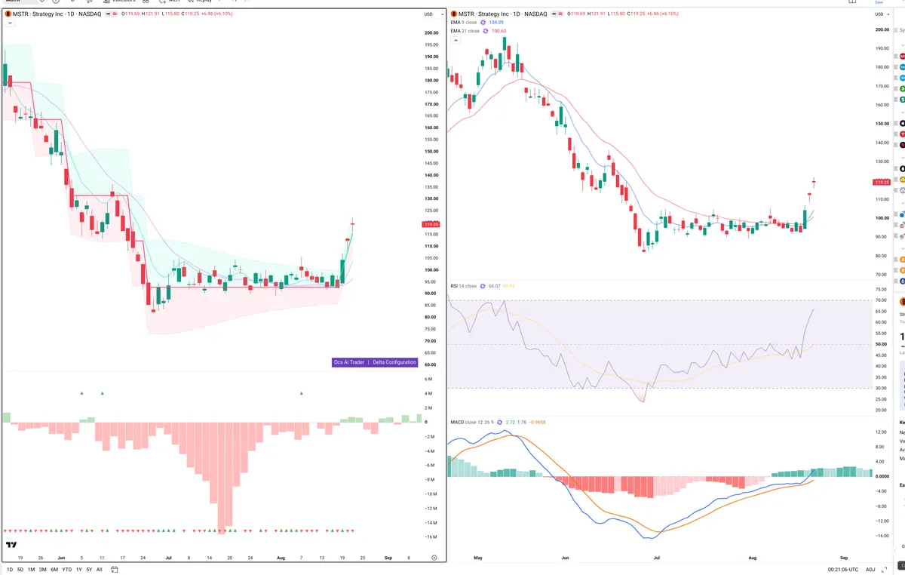Select the RSI 14 close indicator legend
The height and width of the screenshot is (575, 905).
click(x=464, y=286)
